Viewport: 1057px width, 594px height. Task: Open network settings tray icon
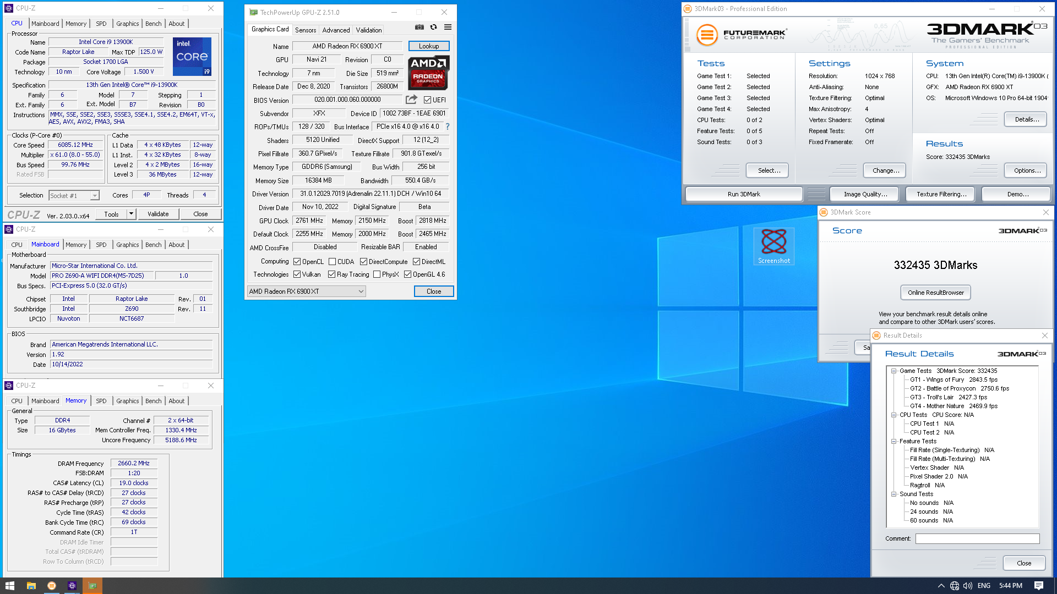(955, 586)
